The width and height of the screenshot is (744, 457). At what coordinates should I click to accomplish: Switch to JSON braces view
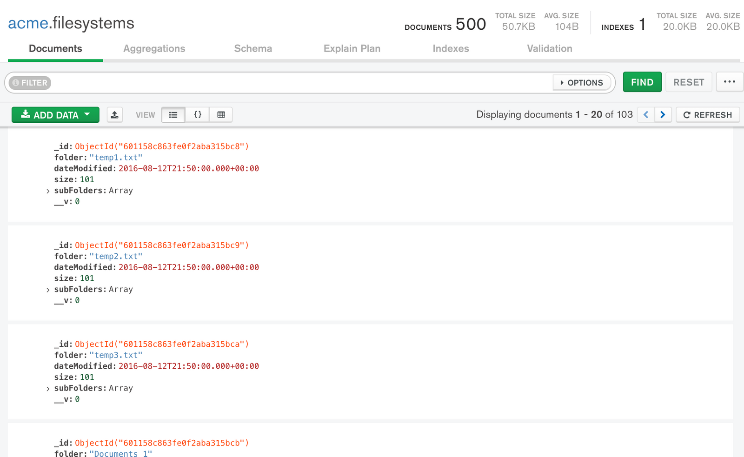point(197,114)
